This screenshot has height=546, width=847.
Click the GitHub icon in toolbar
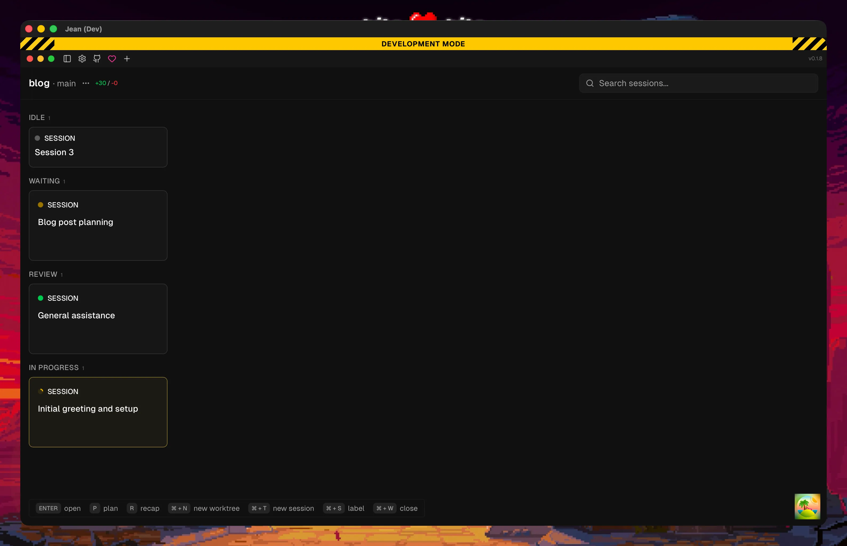coord(97,59)
